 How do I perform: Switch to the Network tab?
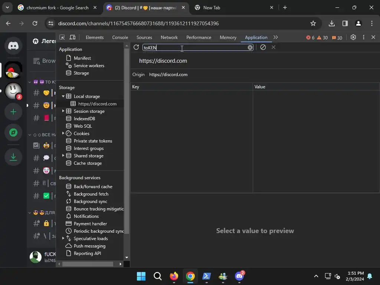coord(169,37)
